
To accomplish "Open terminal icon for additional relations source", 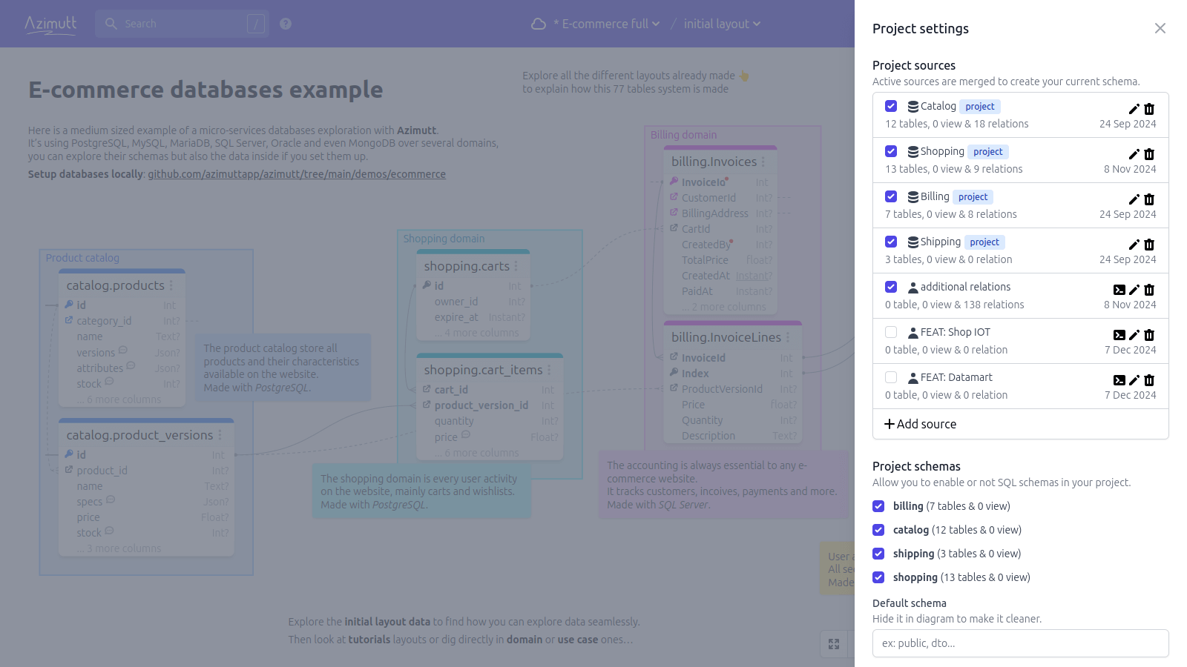I will coord(1119,290).
